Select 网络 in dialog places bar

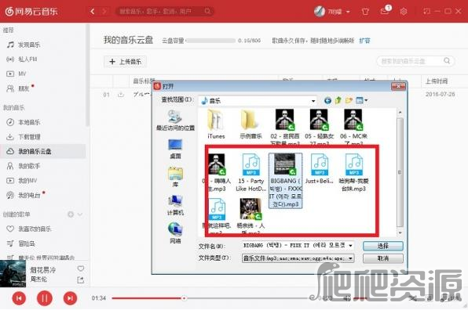pyautogui.click(x=175, y=233)
